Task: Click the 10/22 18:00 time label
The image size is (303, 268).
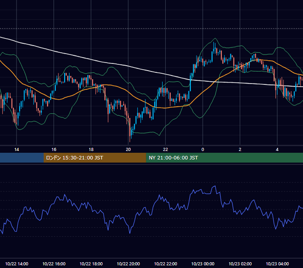Action: (x=91, y=264)
